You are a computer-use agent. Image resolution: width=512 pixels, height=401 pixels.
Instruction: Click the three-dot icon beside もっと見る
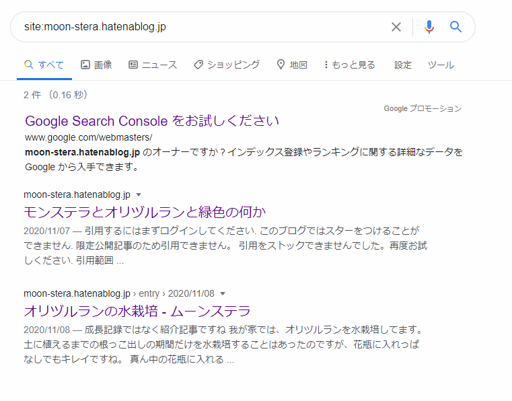(326, 65)
